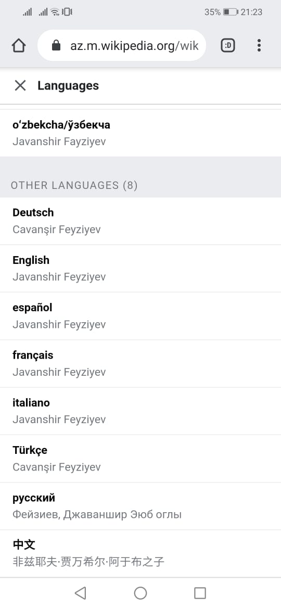
Task: Close the Languages panel with X
Action: 20,85
